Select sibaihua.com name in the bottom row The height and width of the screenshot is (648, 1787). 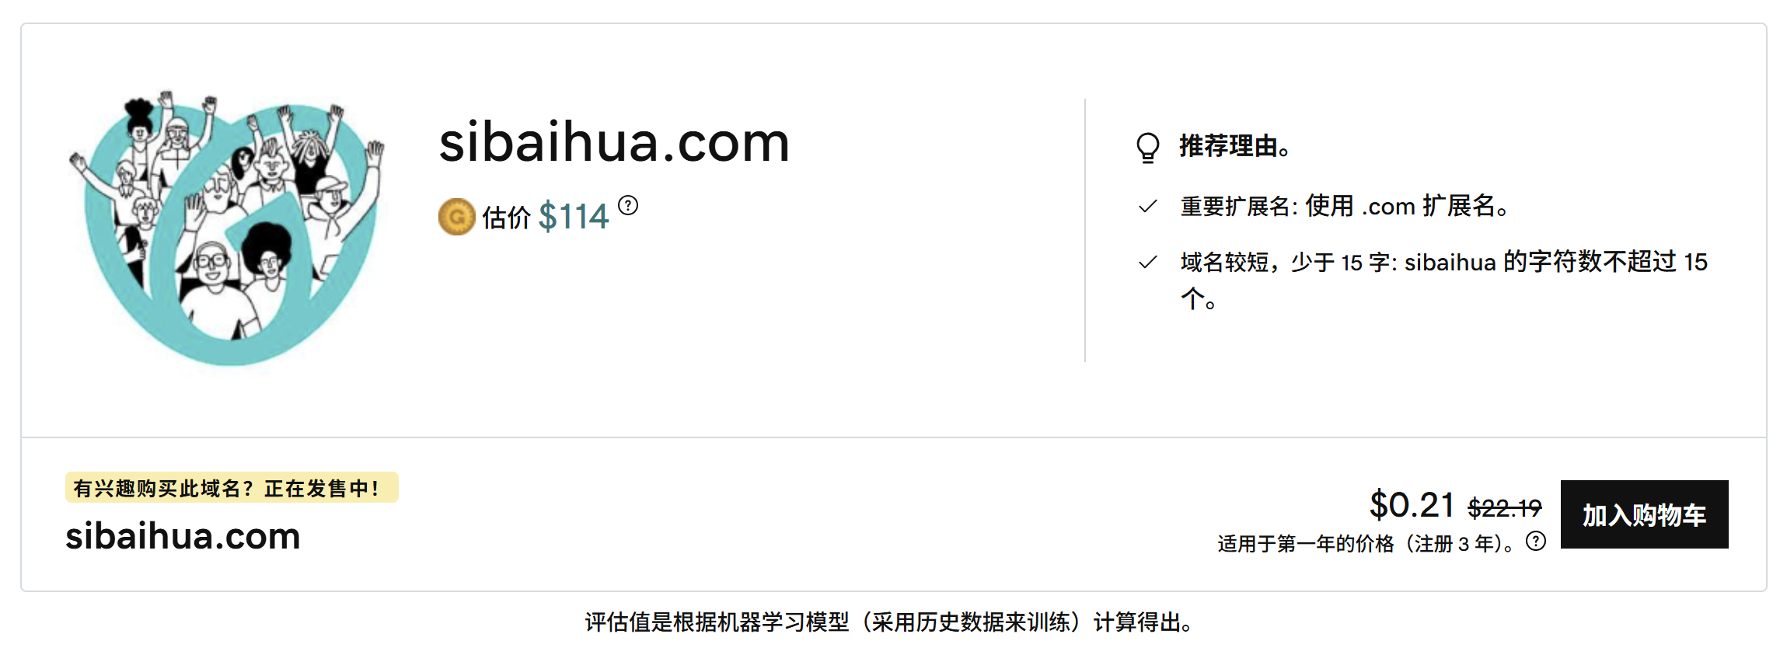point(183,536)
